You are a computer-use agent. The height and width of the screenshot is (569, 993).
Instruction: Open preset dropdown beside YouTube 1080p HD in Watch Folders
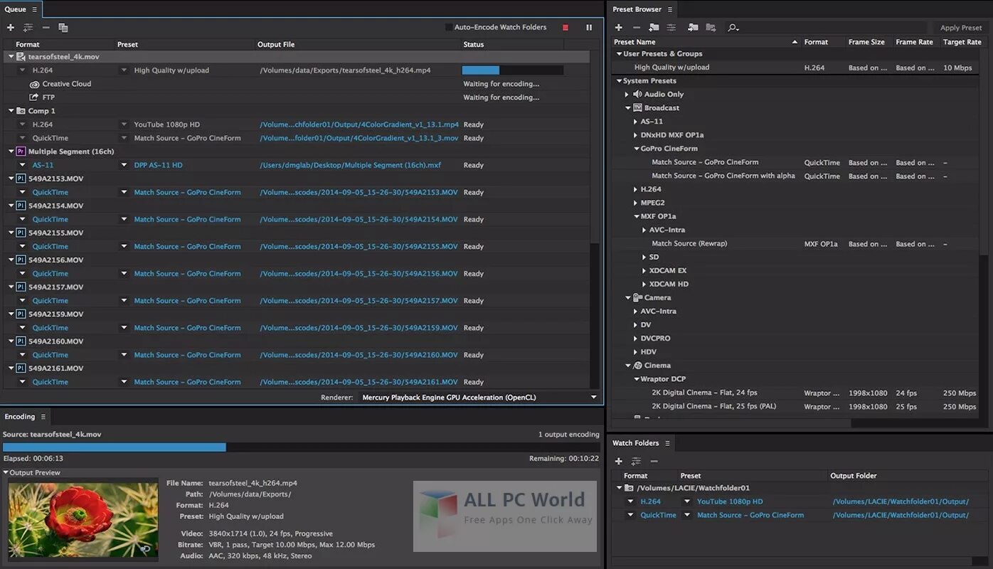tap(687, 502)
